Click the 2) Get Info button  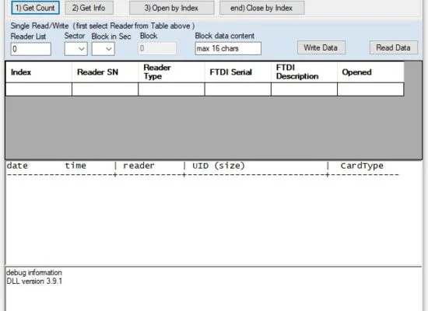[x=89, y=8]
